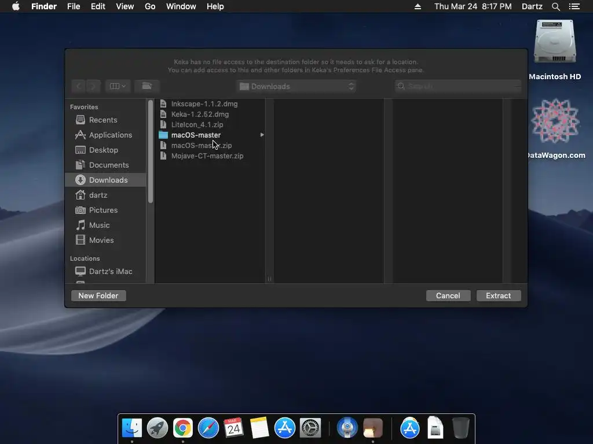Select Applications in the sidebar
This screenshot has width=593, height=444.
105,135
